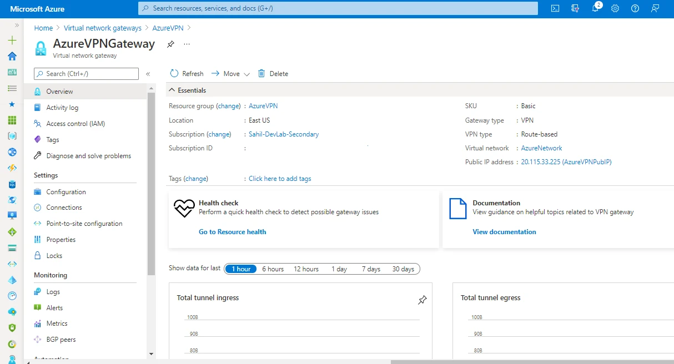This screenshot has width=674, height=364.
Task: Create a resource using the plus icon
Action: click(x=12, y=39)
